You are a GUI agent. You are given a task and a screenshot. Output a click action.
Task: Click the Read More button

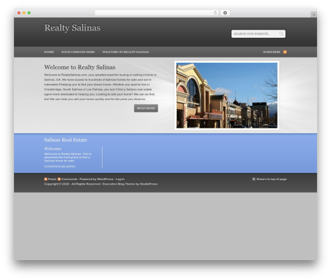click(x=146, y=109)
